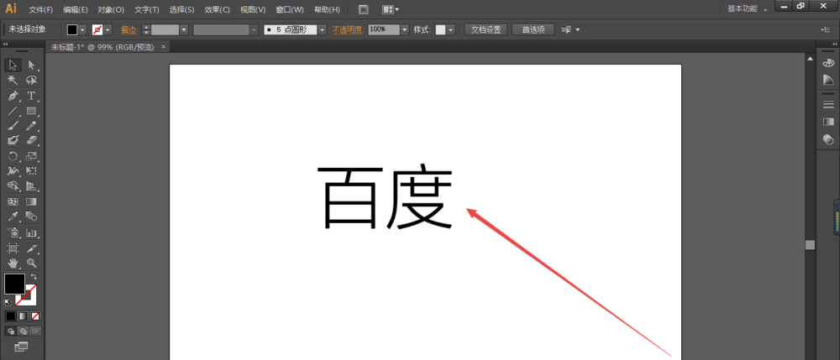Open the 对象(O) menu

click(111, 9)
